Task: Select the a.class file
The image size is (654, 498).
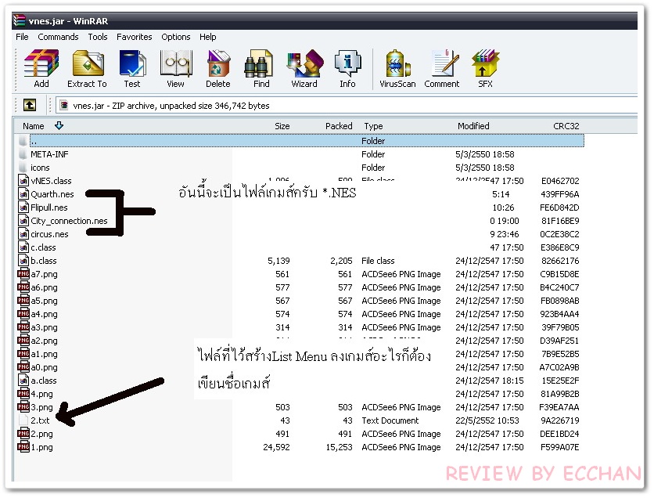Action: (x=43, y=381)
